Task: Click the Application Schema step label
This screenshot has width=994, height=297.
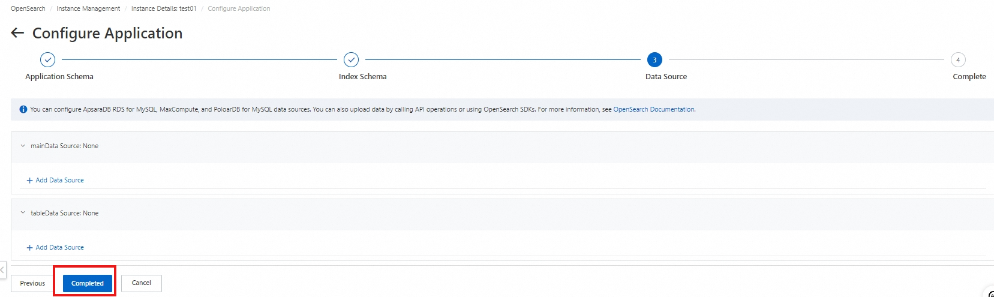Action: (x=59, y=76)
